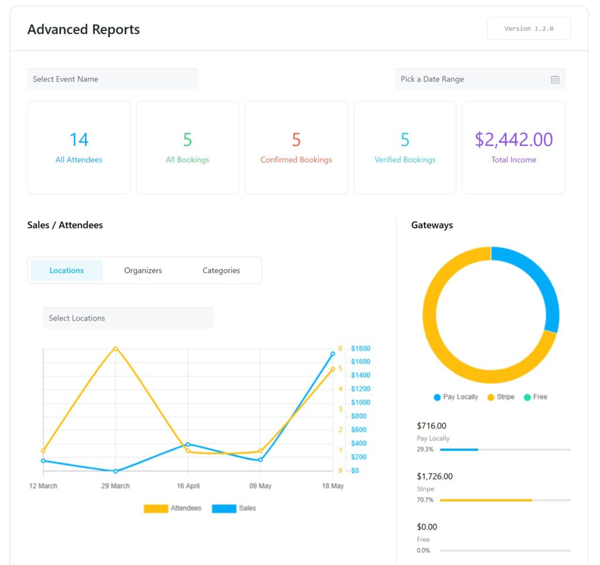Switch to the Organizers tab

click(143, 270)
